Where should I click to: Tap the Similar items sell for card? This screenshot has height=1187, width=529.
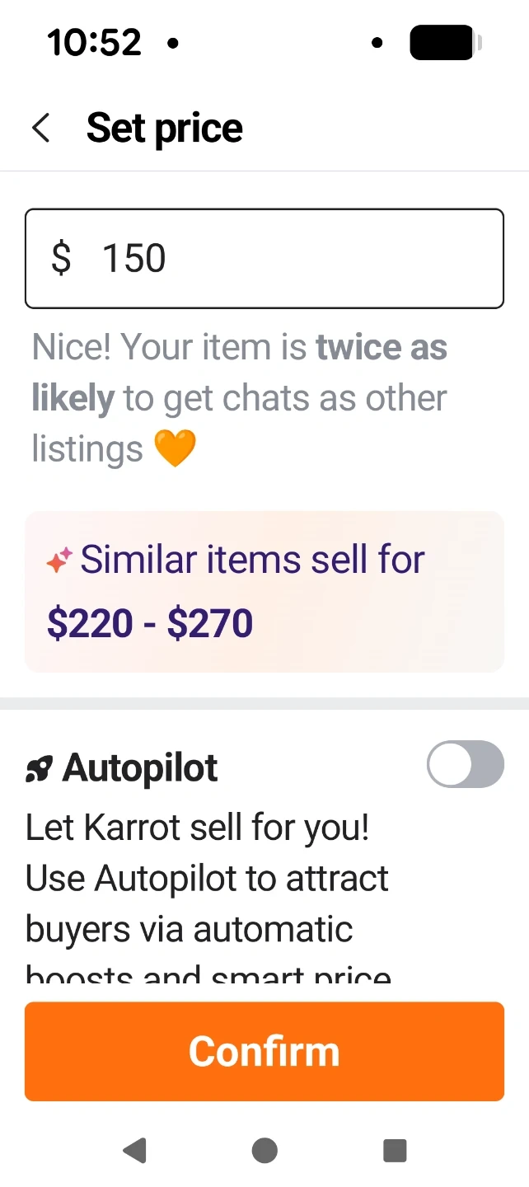click(264, 591)
